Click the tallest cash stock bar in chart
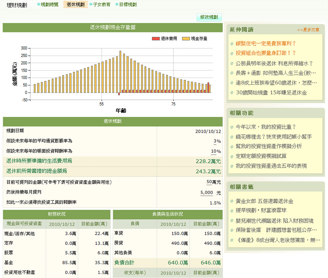 point(120,71)
